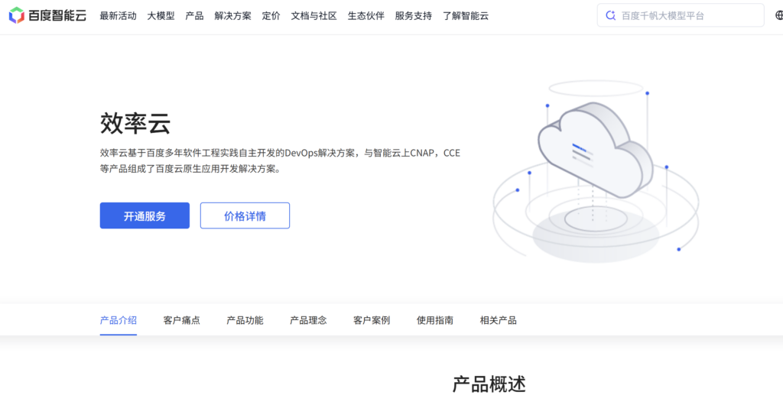Switch to the 产品功能 tab
Screen dimensions: 783x408
click(245, 320)
